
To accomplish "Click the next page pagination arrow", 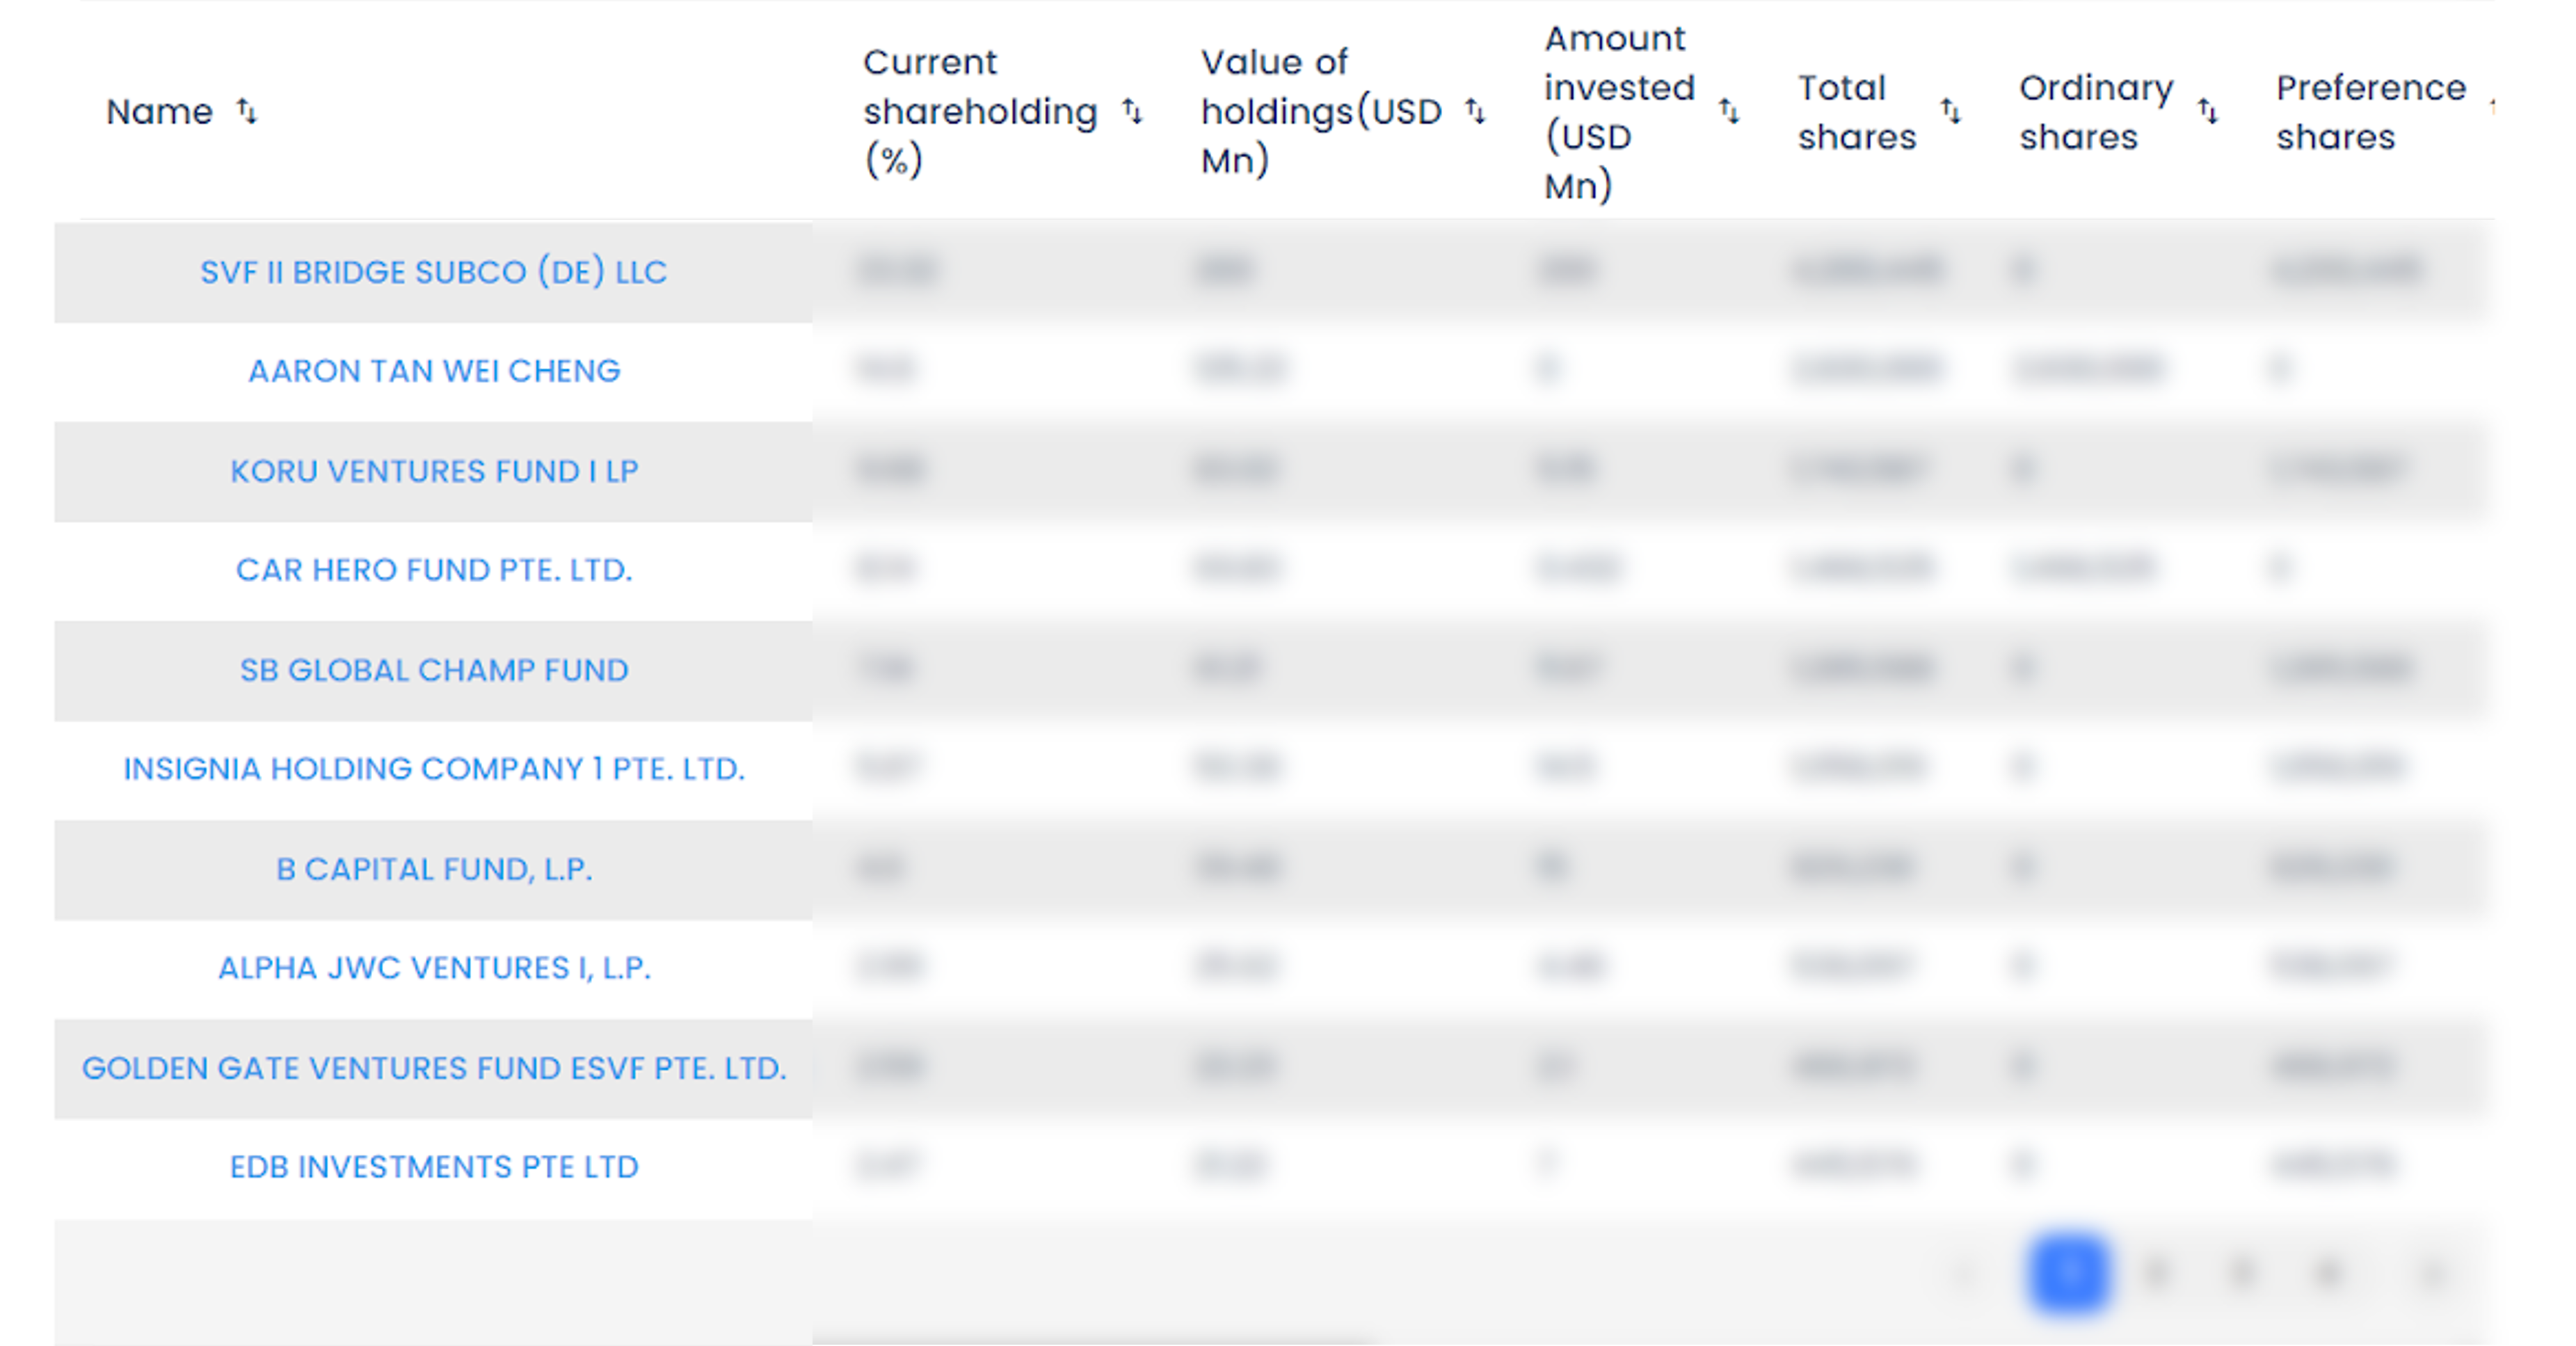I will tap(2431, 1273).
